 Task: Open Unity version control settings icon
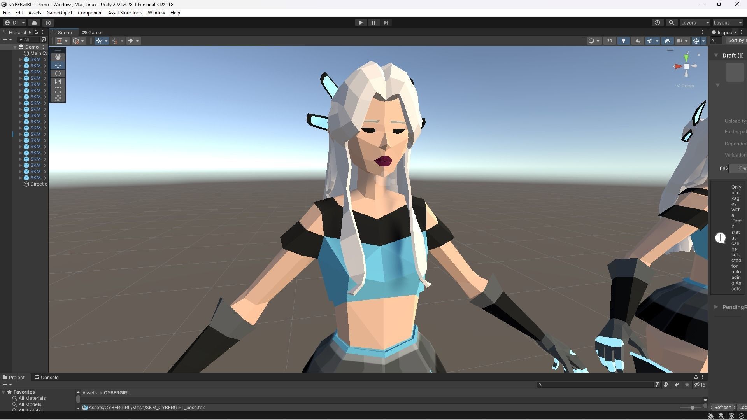pos(48,23)
